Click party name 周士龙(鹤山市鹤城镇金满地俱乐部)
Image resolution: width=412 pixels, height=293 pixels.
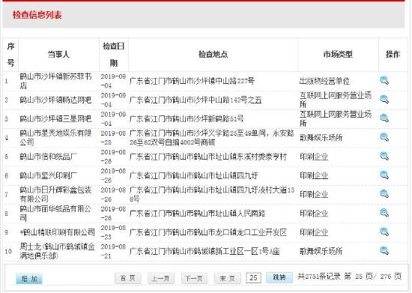point(57,251)
